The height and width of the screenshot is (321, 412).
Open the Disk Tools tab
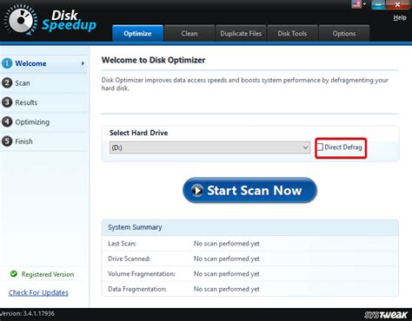[292, 33]
